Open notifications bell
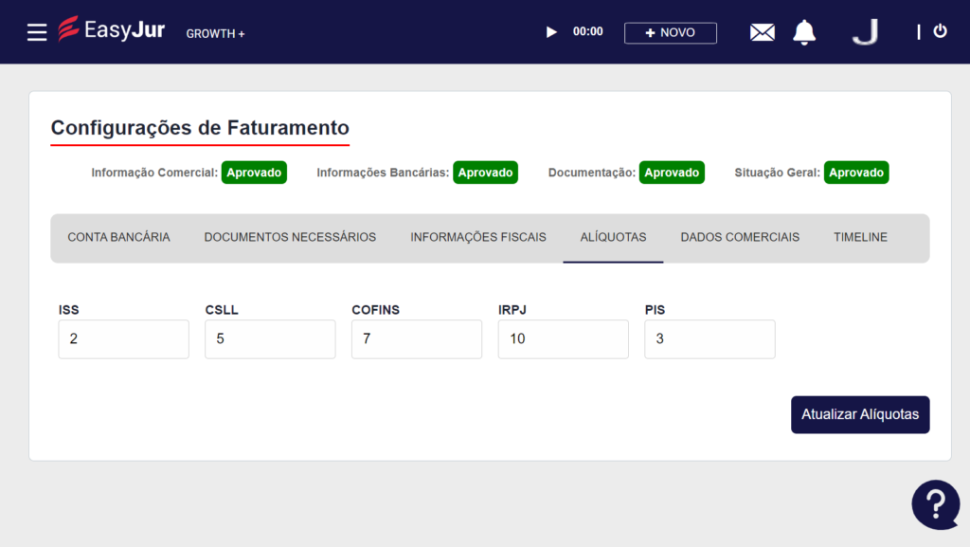This screenshot has height=547, width=970. pos(804,32)
